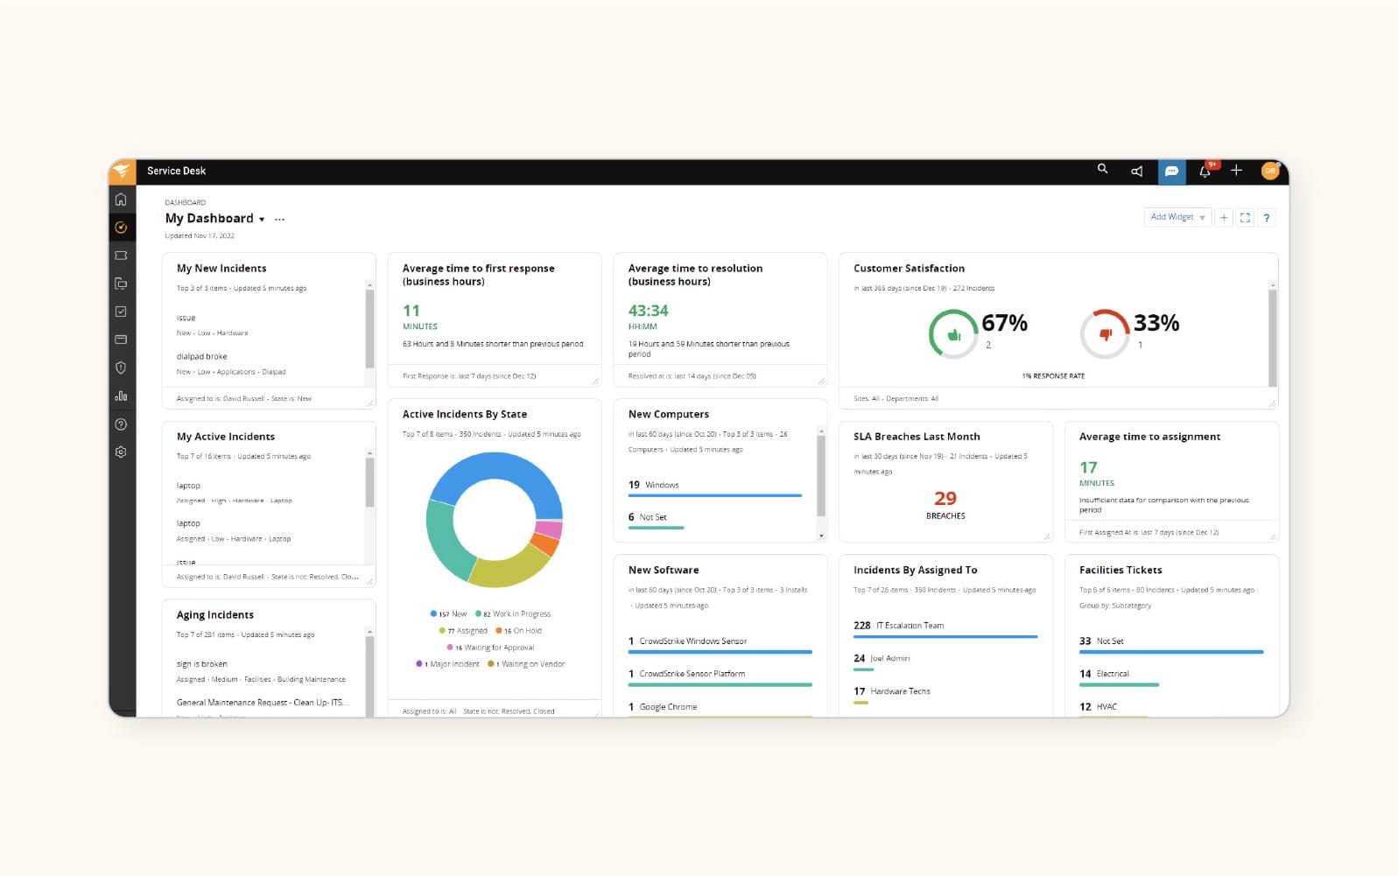This screenshot has width=1398, height=876.
Task: Open the question mark Help icon in the sidebar
Action: click(121, 424)
